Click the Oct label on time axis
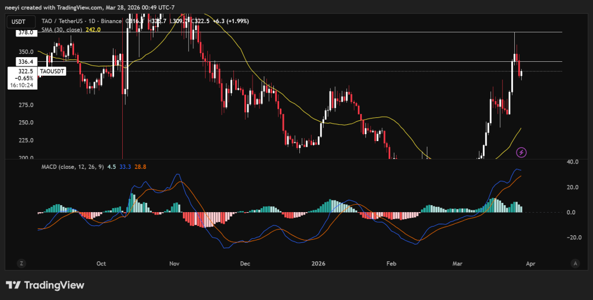Viewport: 593px width, 300px height. click(x=101, y=264)
